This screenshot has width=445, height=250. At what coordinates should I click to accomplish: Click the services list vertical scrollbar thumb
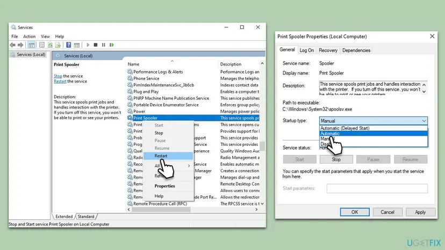[x=262, y=146]
